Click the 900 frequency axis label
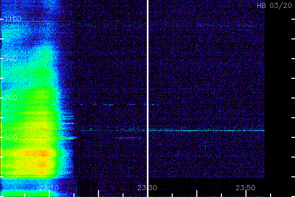295x197 pixels. [x=10, y=58]
